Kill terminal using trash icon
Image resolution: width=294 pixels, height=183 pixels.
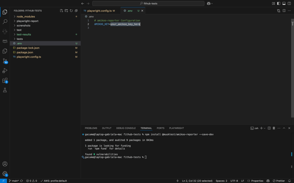(x=274, y=128)
